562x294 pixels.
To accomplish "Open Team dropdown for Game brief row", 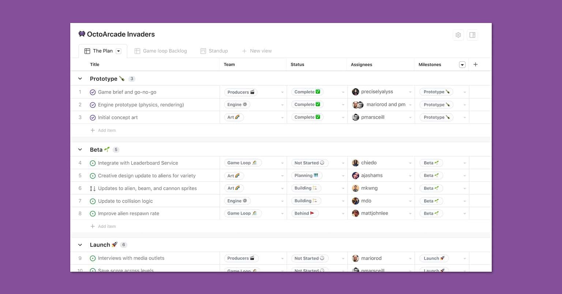I will (x=282, y=92).
